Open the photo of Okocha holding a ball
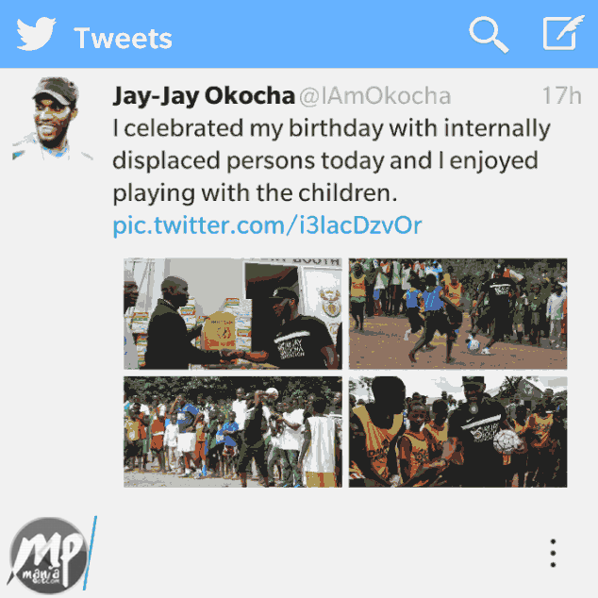The width and height of the screenshot is (598, 598). point(457,432)
